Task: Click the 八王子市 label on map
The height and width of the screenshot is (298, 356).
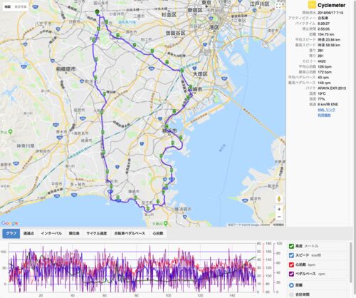Action: 43,24
